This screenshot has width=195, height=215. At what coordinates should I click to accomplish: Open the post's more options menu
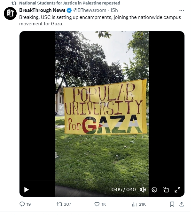pyautogui.click(x=182, y=10)
